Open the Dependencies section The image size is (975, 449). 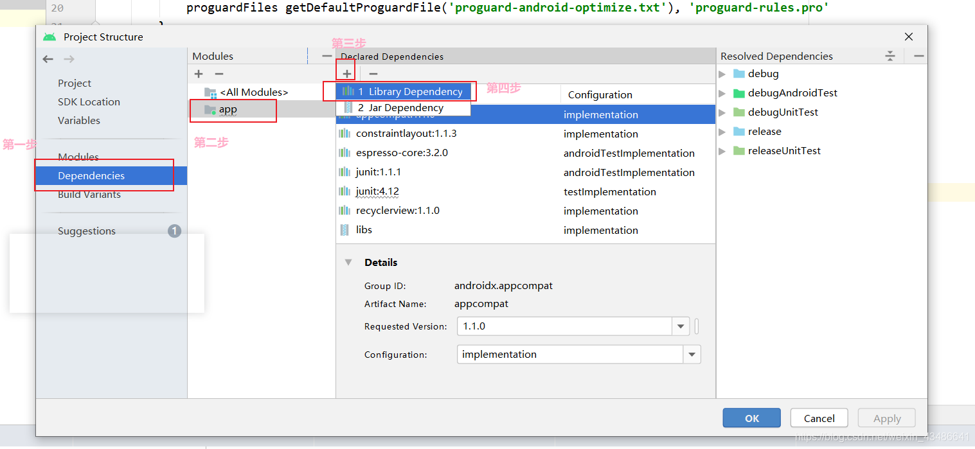pos(111,175)
